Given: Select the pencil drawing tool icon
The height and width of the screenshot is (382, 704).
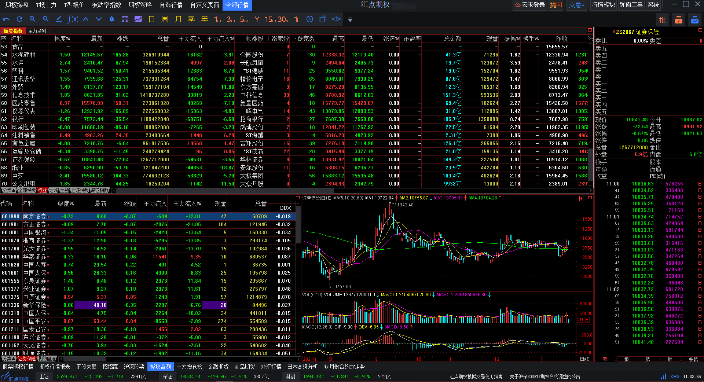Looking at the screenshot, I should (x=59, y=19).
